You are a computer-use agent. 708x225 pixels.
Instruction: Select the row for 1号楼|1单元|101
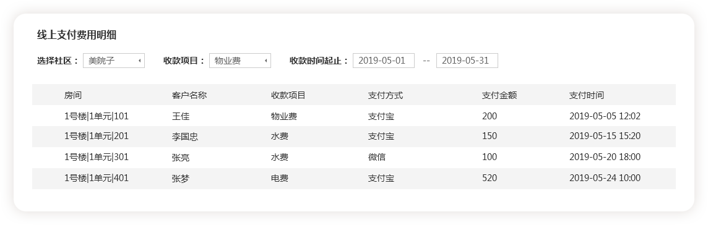(353, 116)
